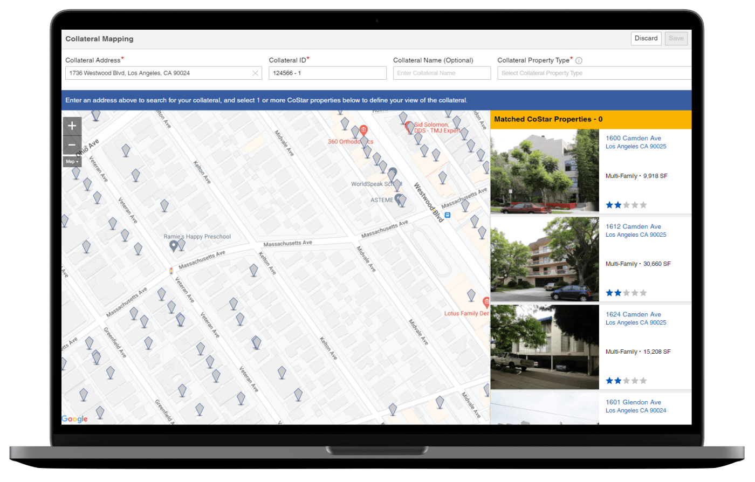Click the Collateral ID input field

pyautogui.click(x=327, y=73)
